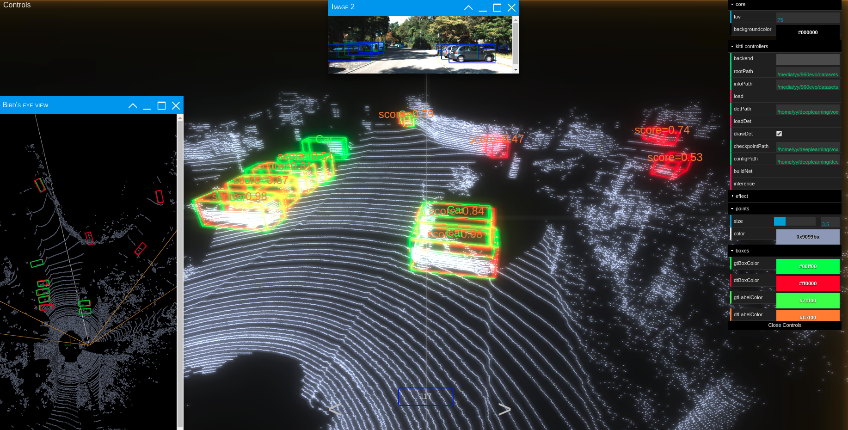Screen dimensions: 848x430
Task: Collapse the kitti controllers folder
Action: tap(785, 46)
